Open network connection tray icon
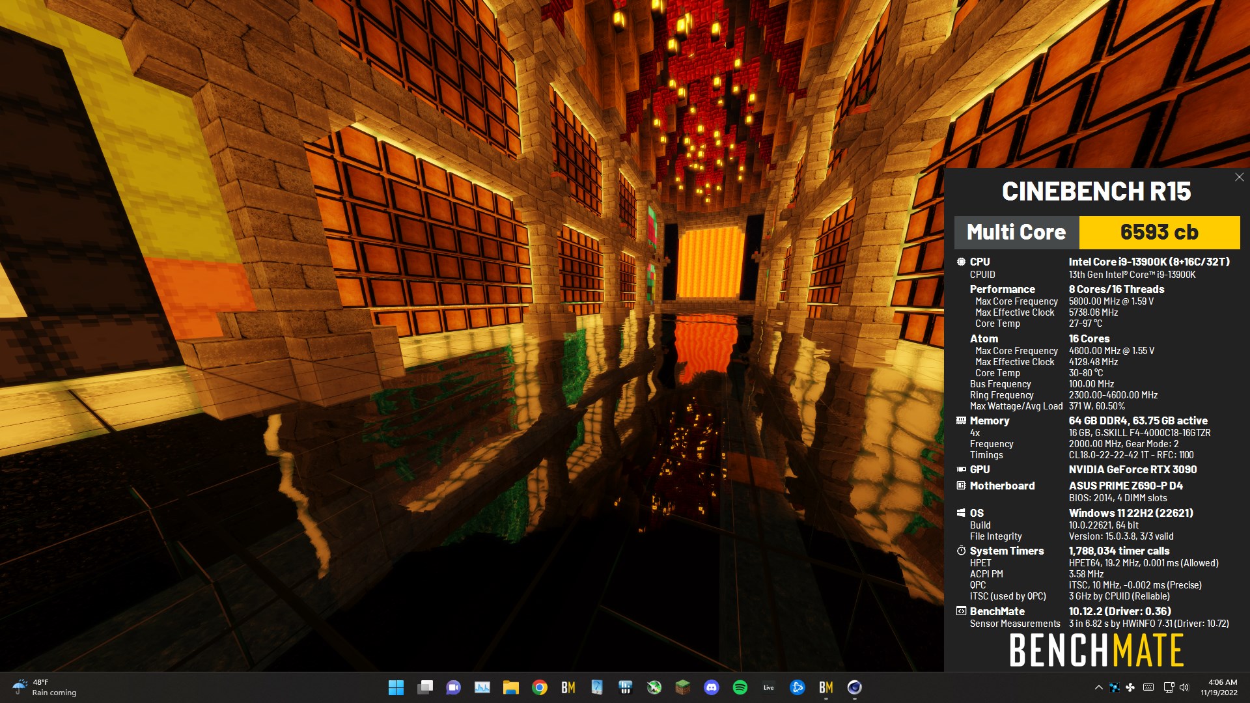 tap(1169, 687)
